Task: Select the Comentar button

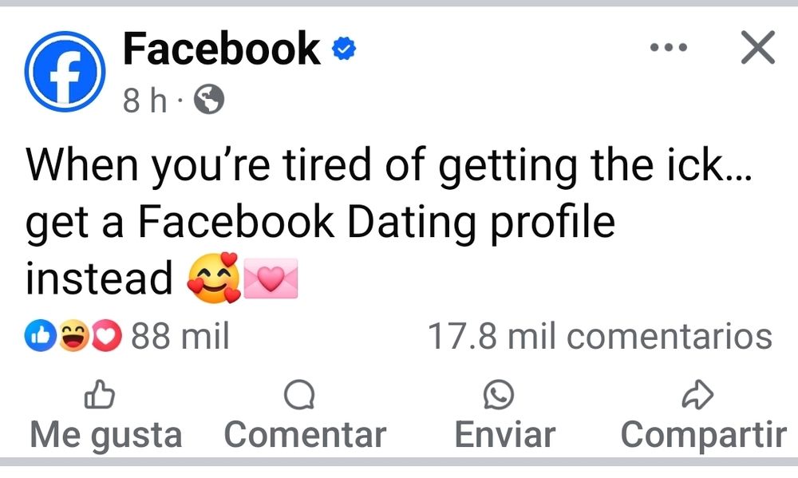Action: (x=306, y=416)
